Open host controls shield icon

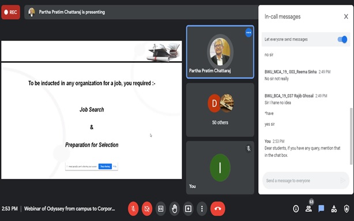(347, 208)
